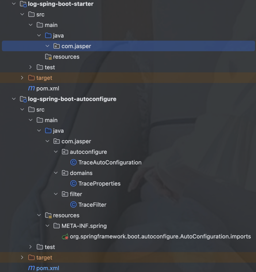Select the highlighted com.jasper package
The height and width of the screenshot is (272, 256).
point(128,46)
